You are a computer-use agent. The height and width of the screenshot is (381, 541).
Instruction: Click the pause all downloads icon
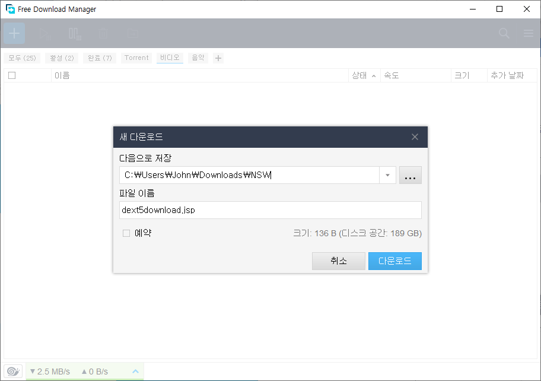[x=75, y=33]
